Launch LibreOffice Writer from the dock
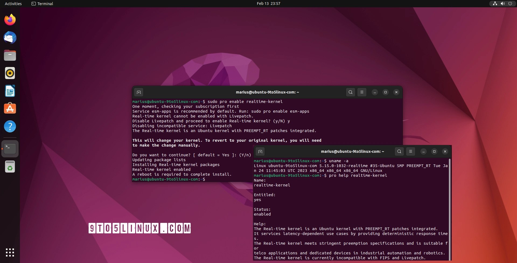The image size is (517, 263). 10,91
